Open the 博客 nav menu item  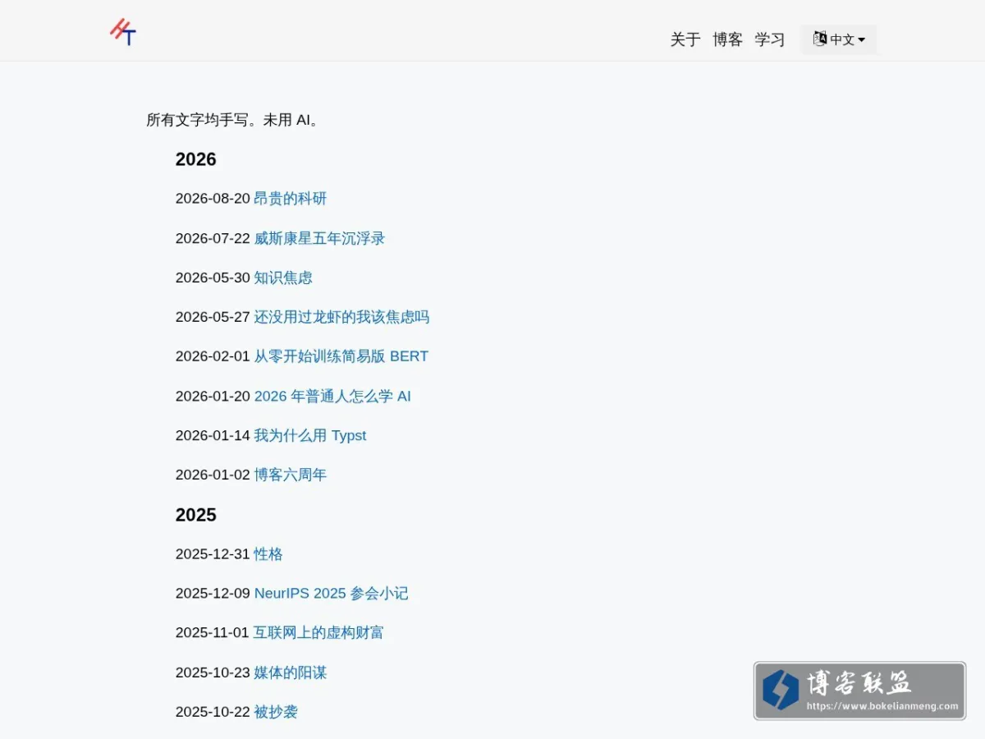click(x=727, y=39)
